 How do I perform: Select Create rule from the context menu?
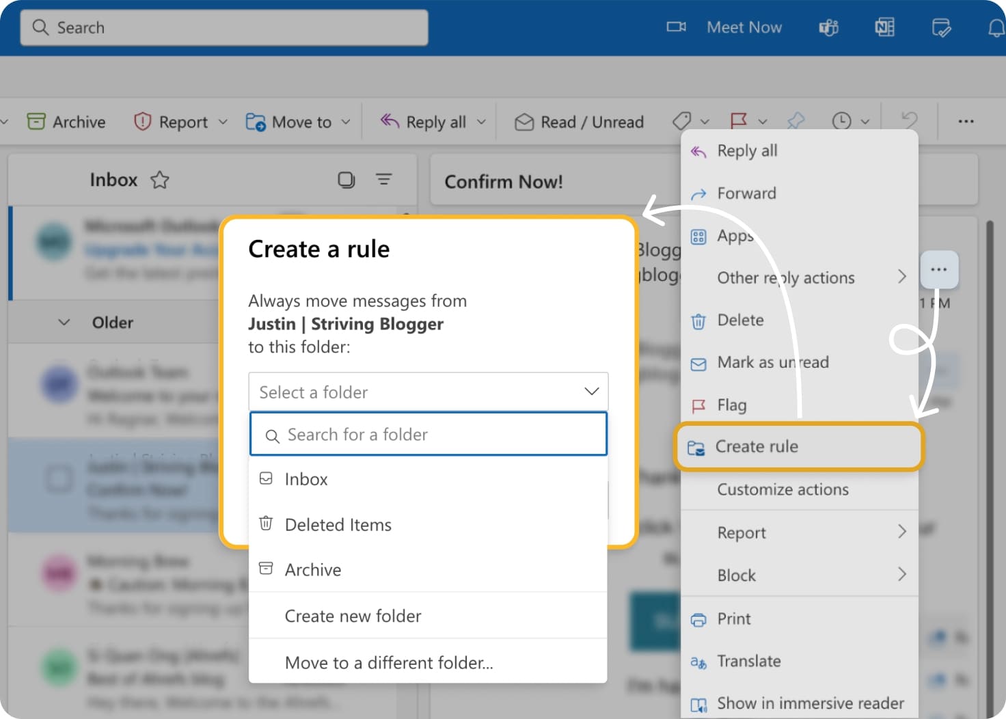tap(757, 446)
